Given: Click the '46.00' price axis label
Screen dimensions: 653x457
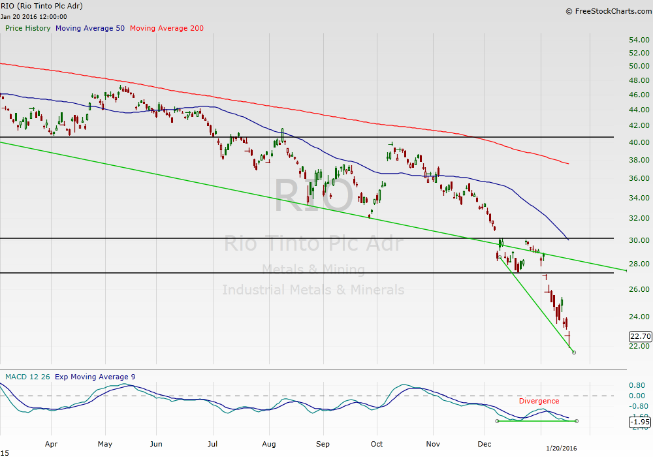Looking at the screenshot, I should pos(639,95).
